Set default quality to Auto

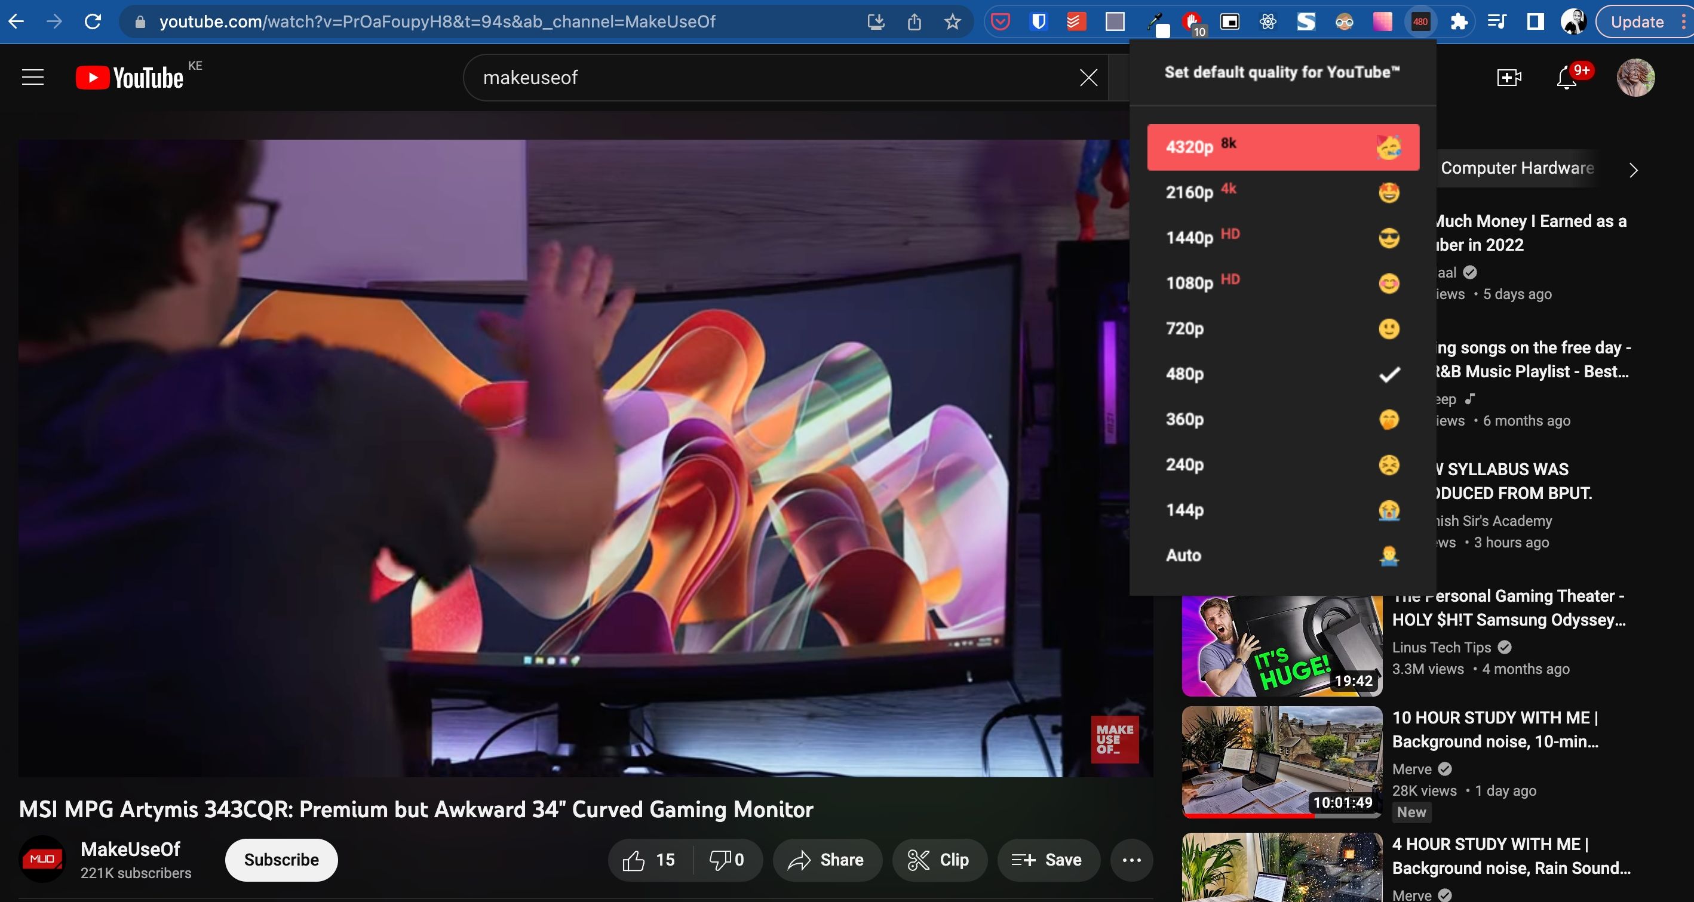pos(1282,556)
